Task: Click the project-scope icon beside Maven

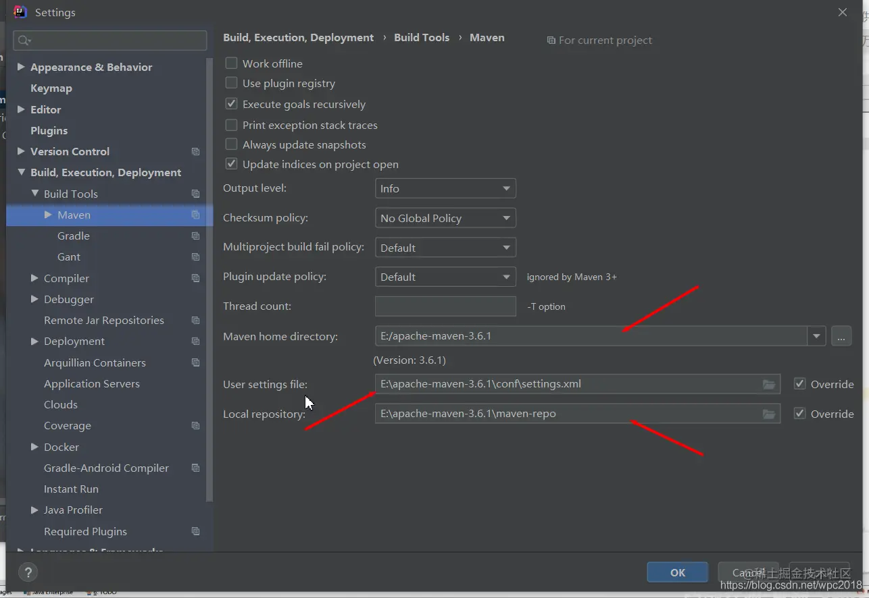Action: click(195, 215)
